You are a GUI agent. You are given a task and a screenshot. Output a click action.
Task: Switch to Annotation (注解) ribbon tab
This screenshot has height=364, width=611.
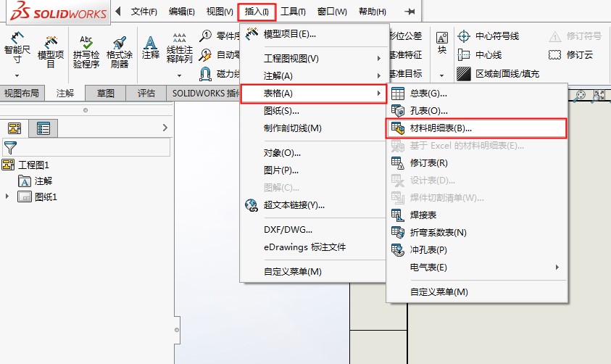coord(65,93)
